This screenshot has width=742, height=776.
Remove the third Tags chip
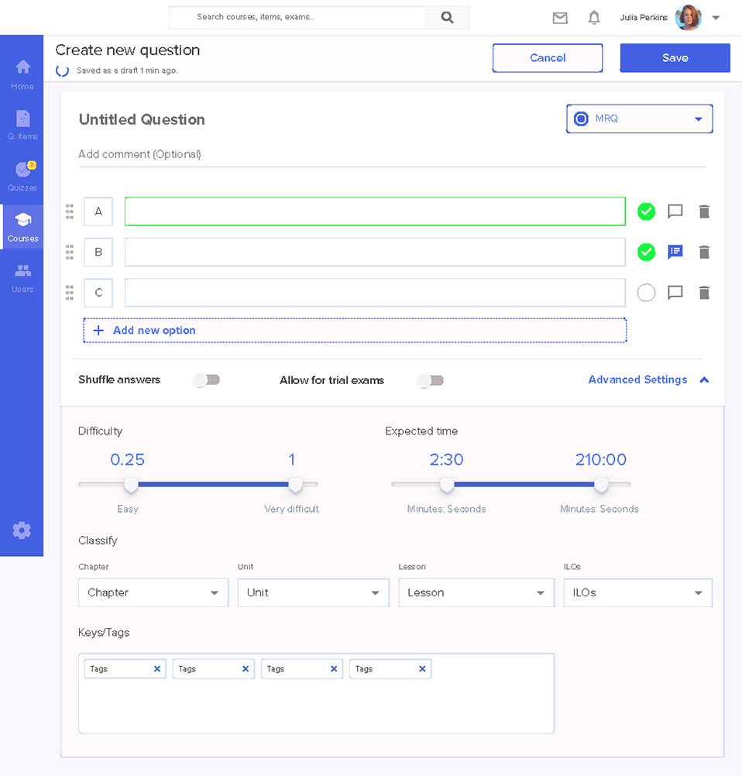(x=334, y=669)
